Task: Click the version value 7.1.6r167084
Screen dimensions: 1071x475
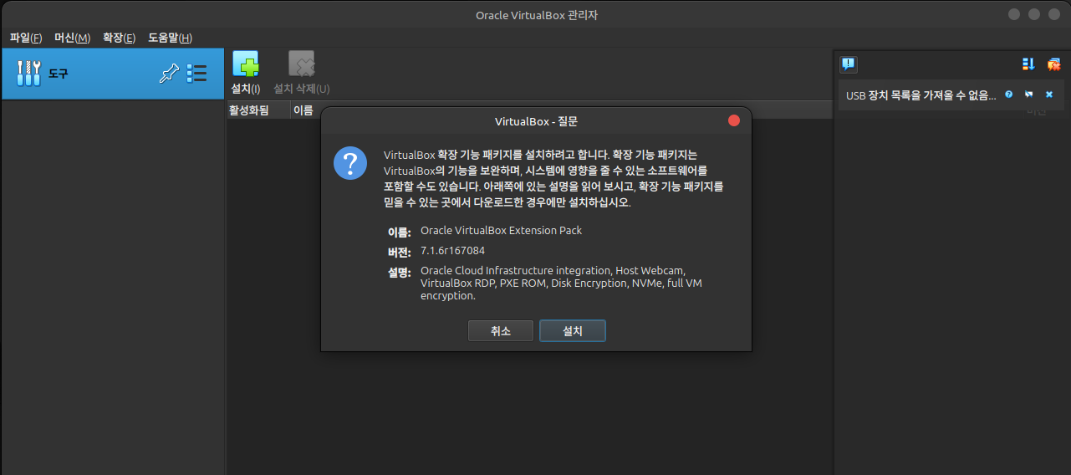Action: pyautogui.click(x=453, y=250)
